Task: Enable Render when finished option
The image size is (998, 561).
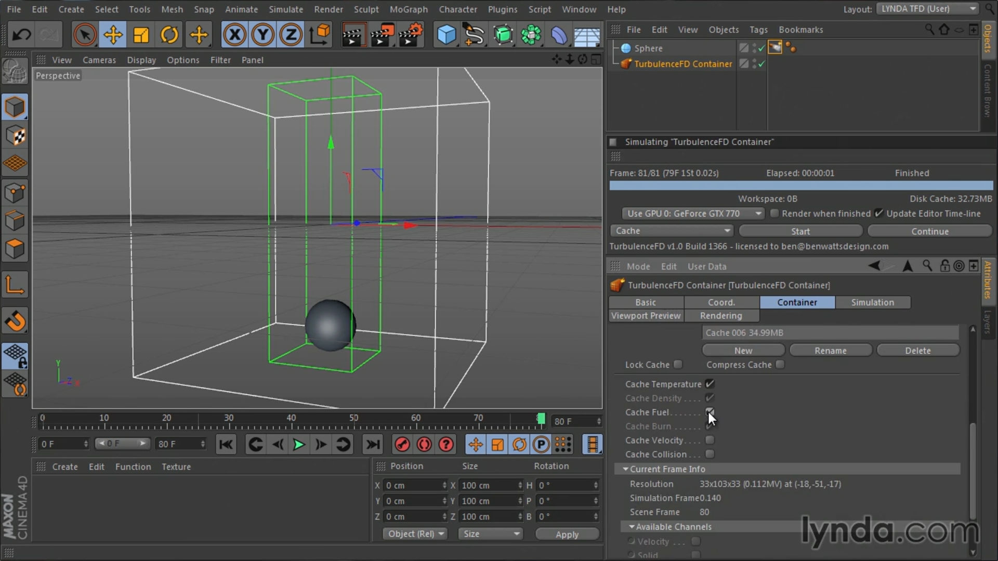Action: (774, 213)
